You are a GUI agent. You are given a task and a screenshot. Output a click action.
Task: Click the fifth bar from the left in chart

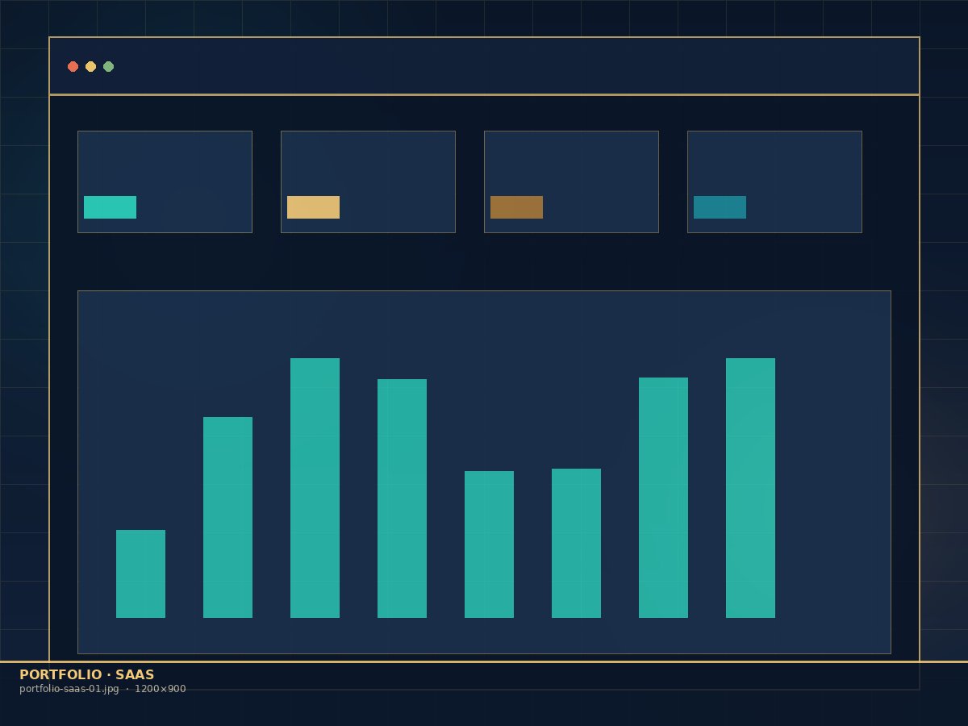[489, 544]
